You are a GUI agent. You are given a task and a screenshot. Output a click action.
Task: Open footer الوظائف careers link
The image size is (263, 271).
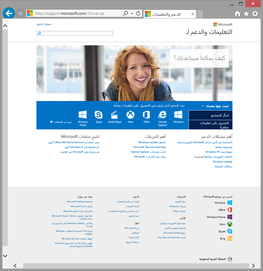(x=135, y=233)
